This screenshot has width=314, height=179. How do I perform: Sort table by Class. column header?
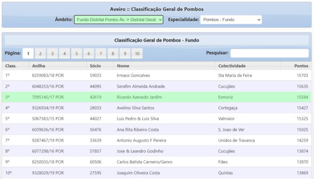(11, 66)
